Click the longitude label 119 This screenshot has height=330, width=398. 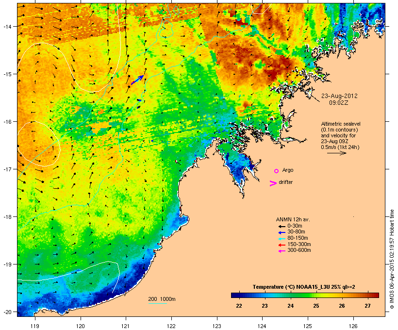[x=35, y=326]
